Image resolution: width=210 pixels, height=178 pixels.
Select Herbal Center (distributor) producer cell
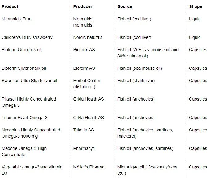[87, 84]
